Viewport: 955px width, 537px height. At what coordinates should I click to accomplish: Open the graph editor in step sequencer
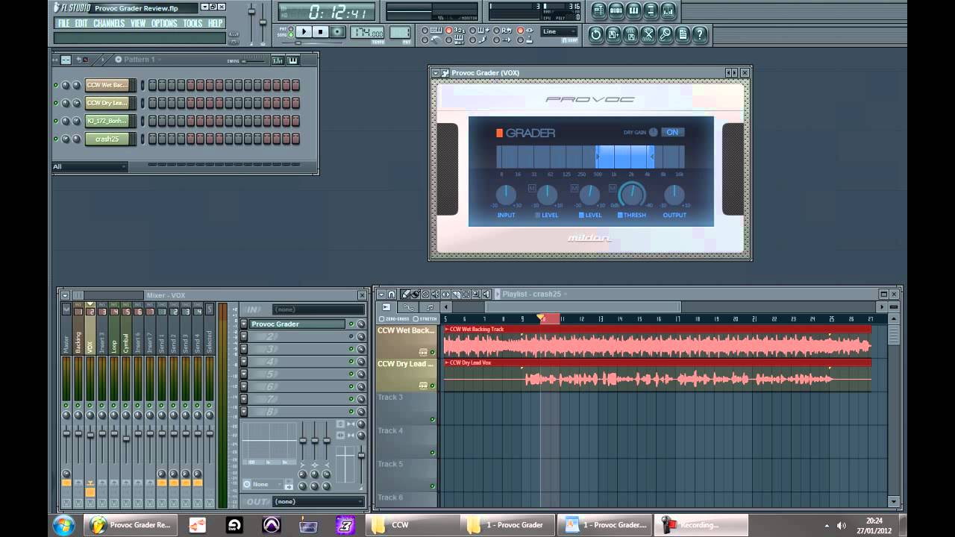(278, 60)
